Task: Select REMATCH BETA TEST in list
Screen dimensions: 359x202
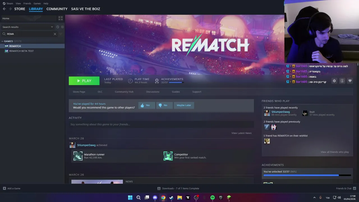Action: pyautogui.click(x=32, y=51)
